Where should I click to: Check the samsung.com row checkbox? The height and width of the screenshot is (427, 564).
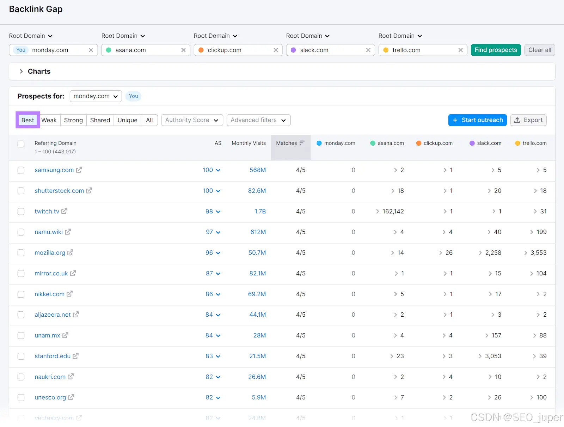click(x=21, y=170)
